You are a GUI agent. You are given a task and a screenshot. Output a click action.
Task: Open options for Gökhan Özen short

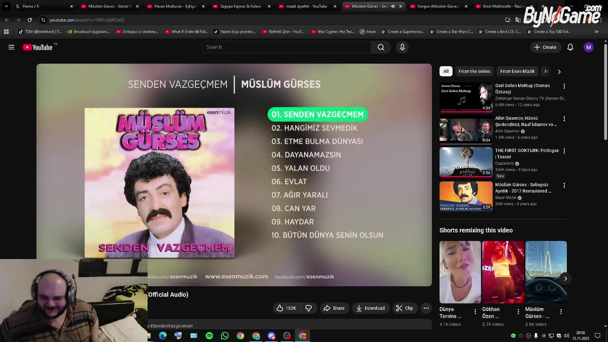518,312
